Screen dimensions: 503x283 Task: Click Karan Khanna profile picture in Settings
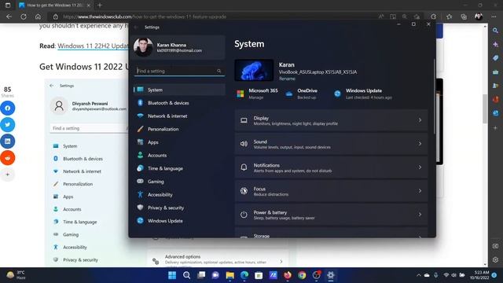pos(143,47)
